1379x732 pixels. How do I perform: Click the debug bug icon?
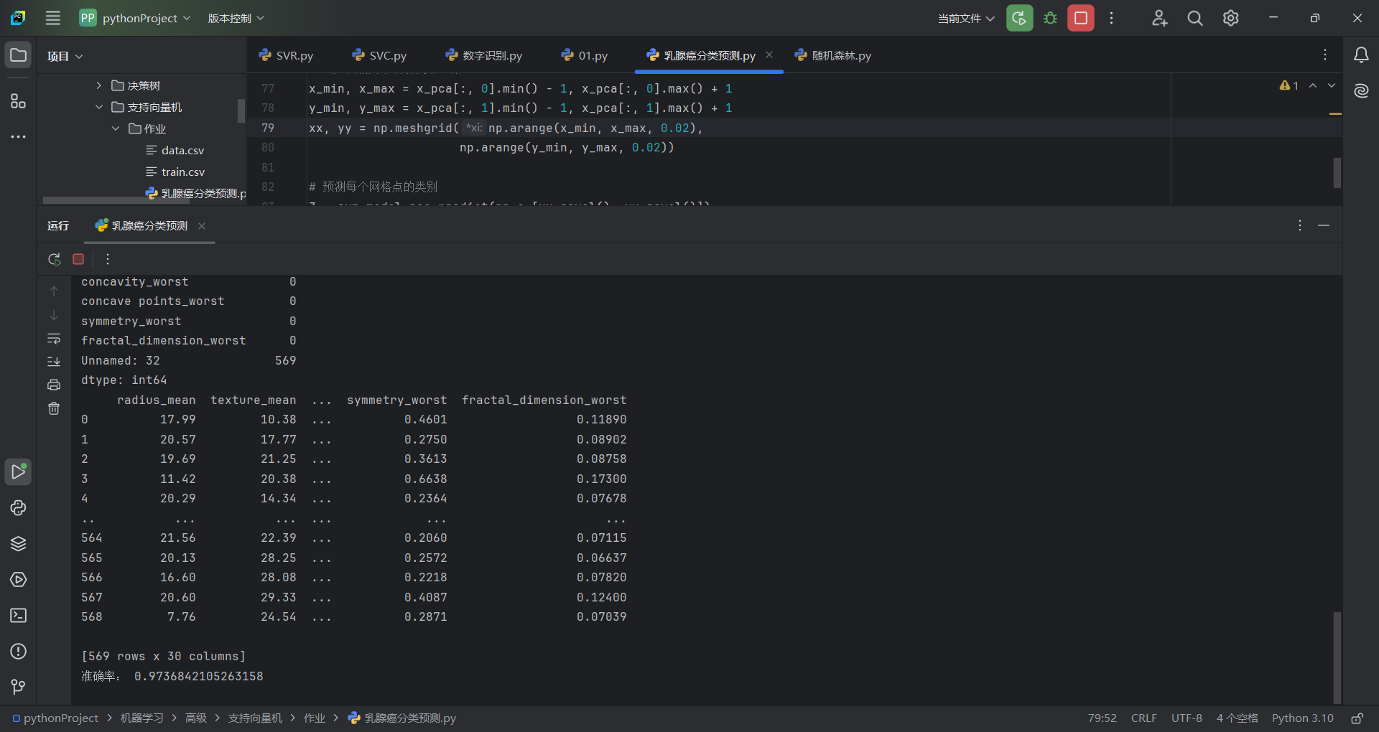tap(1050, 18)
